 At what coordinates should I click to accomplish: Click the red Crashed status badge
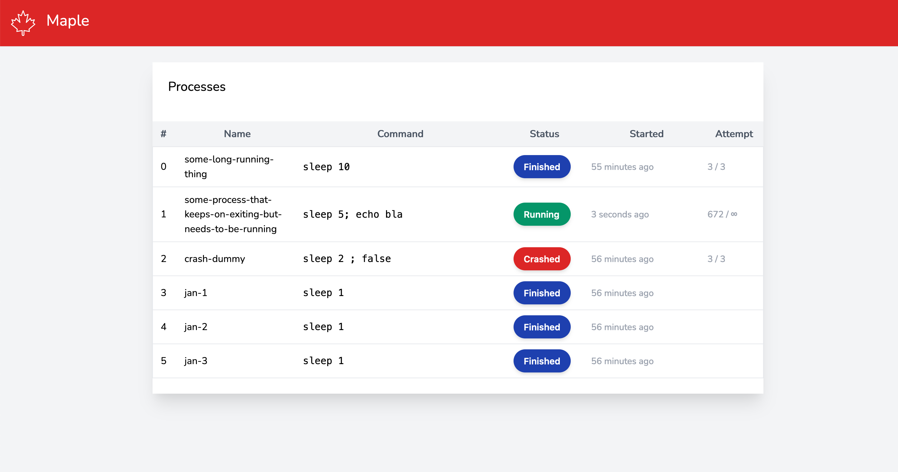tap(541, 259)
